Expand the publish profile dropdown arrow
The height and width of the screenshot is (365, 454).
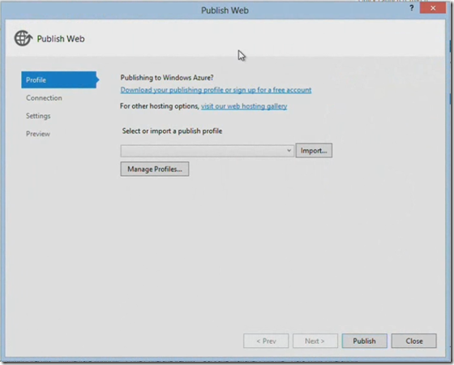(289, 150)
